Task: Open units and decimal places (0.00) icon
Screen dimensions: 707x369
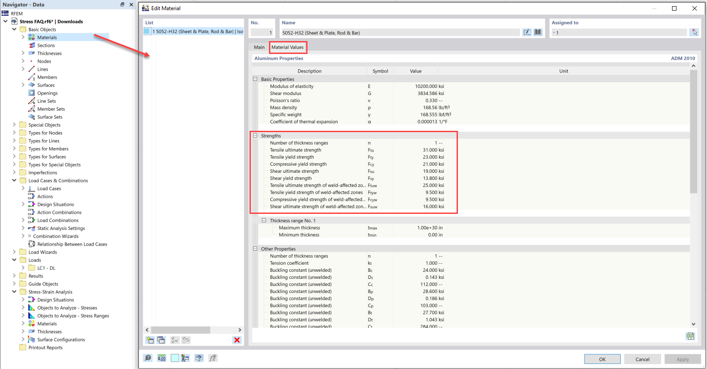Action: (161, 358)
